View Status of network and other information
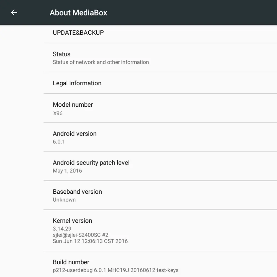 point(101,62)
